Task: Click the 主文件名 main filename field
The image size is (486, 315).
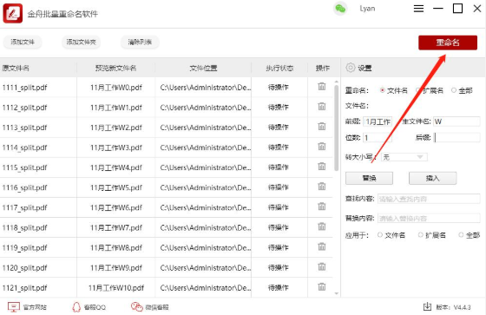Action: coord(456,121)
